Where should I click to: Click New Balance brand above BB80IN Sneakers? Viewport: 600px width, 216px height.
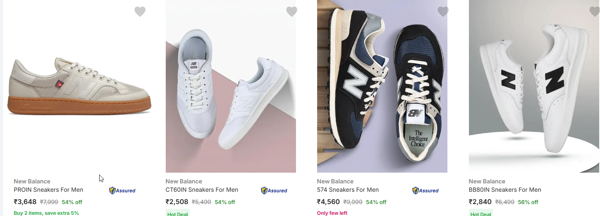tap(487, 181)
